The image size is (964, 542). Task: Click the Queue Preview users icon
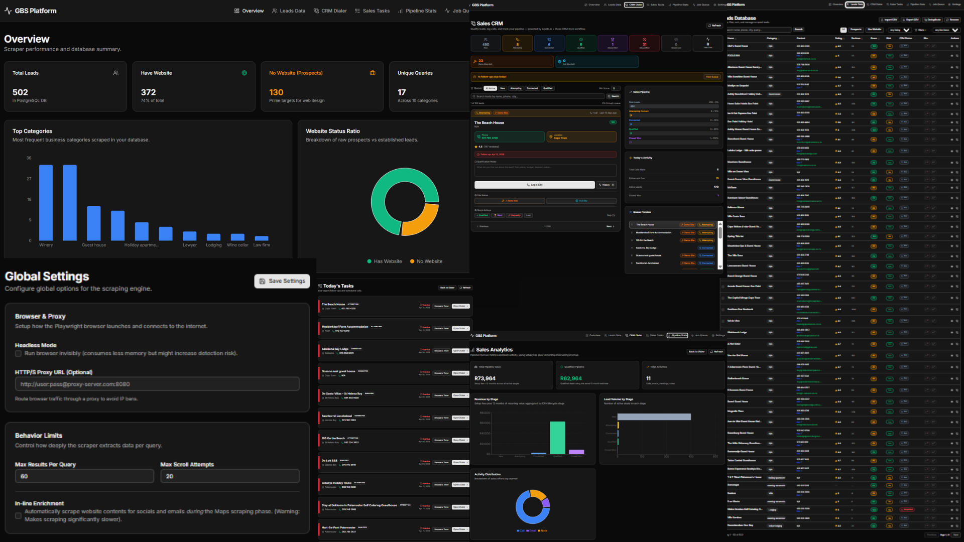pyautogui.click(x=631, y=212)
